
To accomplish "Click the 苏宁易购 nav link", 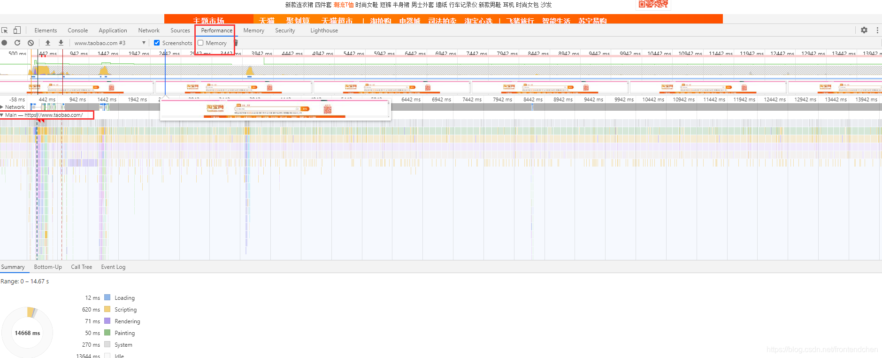I will [592, 21].
